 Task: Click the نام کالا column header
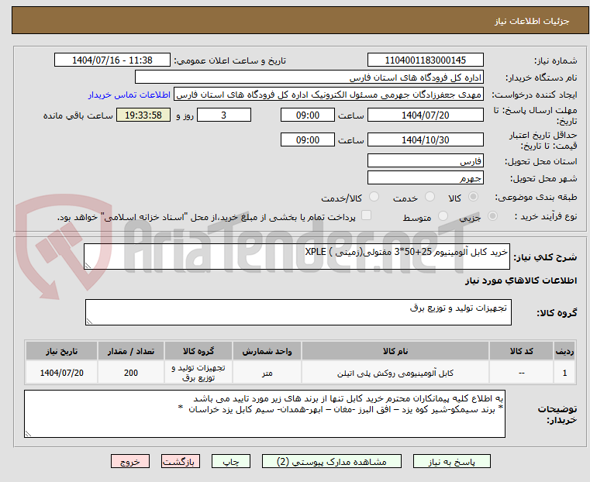(x=395, y=351)
